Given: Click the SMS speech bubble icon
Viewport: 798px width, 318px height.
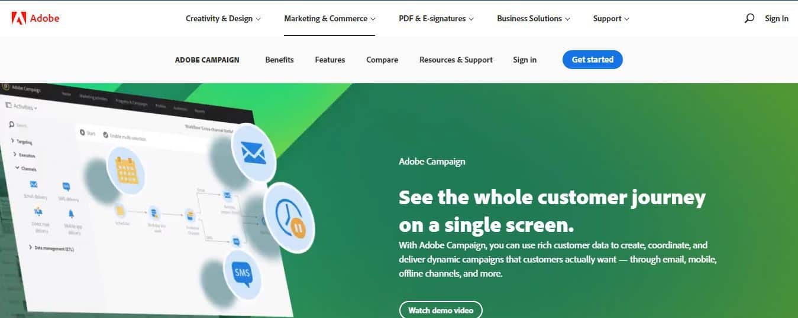Looking at the screenshot, I should [243, 274].
